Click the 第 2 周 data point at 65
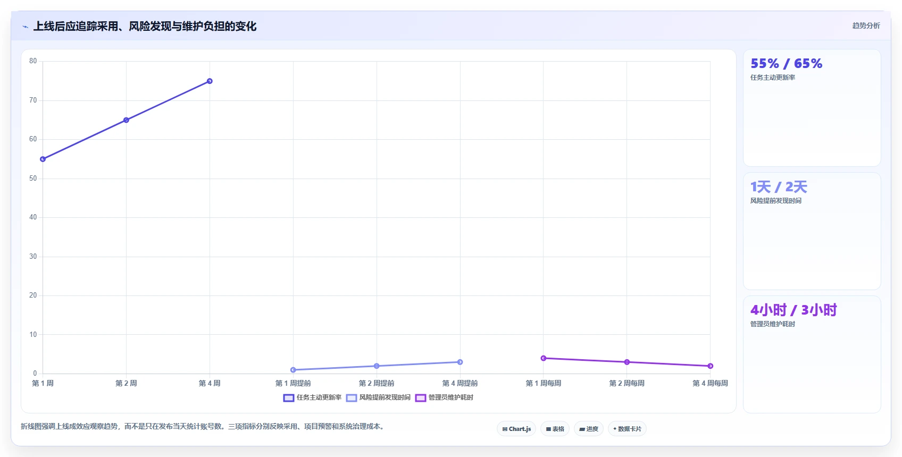 click(126, 120)
